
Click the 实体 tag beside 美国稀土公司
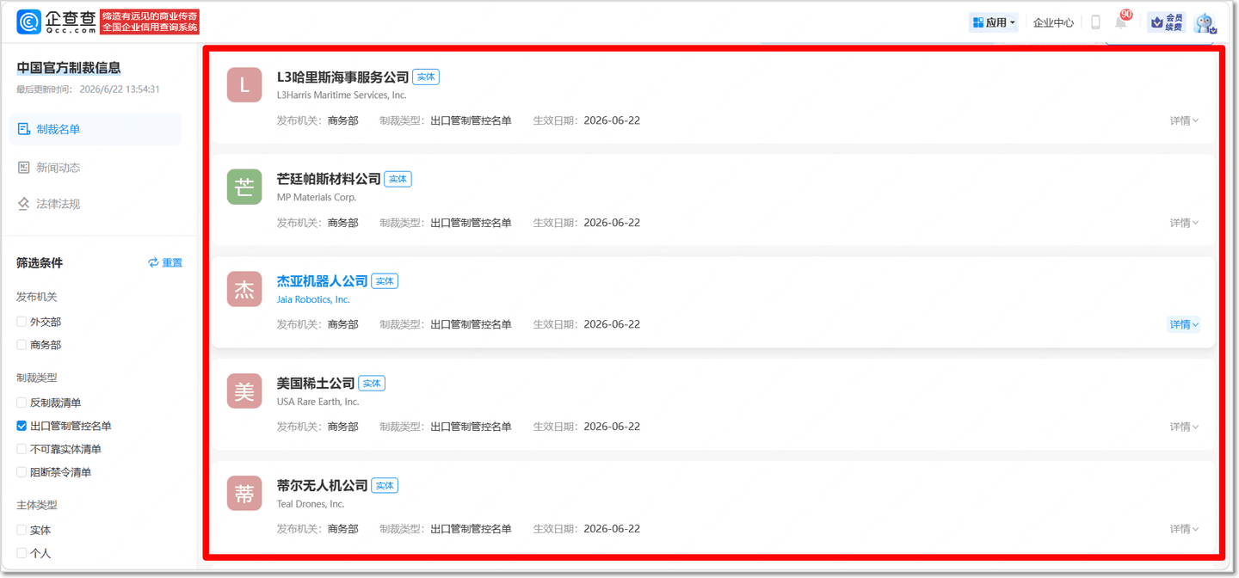[x=372, y=384]
